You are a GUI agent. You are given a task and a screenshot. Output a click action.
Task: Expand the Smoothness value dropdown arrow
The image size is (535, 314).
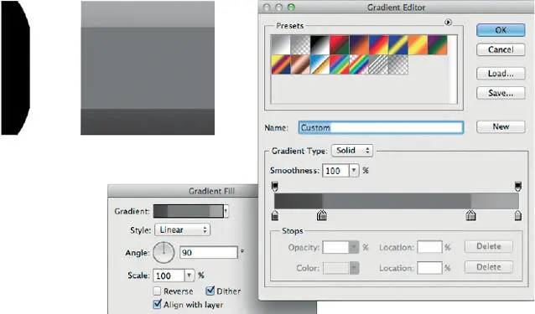(x=354, y=170)
